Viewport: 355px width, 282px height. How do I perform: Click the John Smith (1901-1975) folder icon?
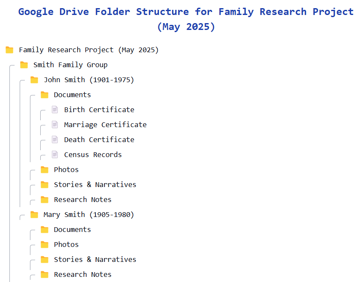(x=34, y=80)
